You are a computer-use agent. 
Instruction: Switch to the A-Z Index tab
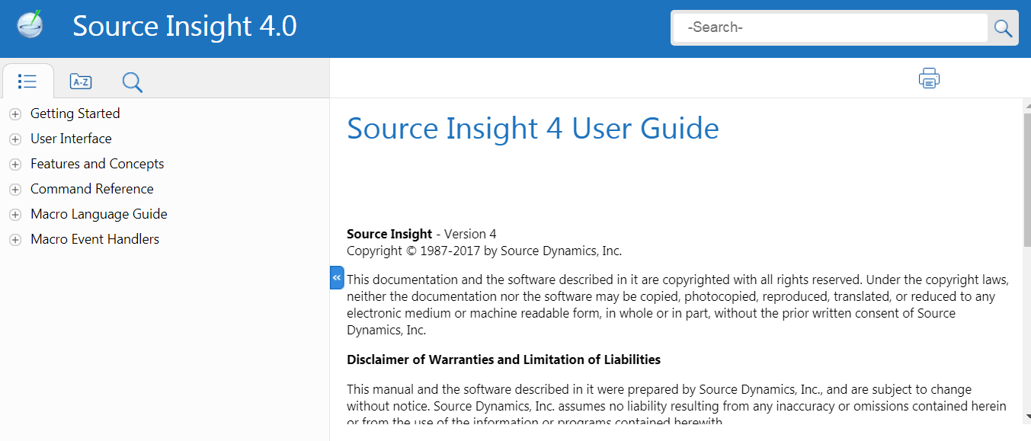[x=81, y=81]
